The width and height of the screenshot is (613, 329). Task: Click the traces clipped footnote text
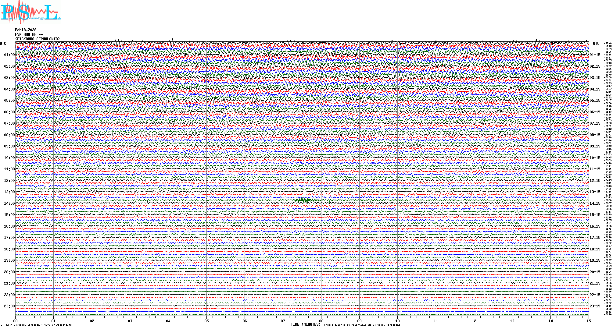362,325
